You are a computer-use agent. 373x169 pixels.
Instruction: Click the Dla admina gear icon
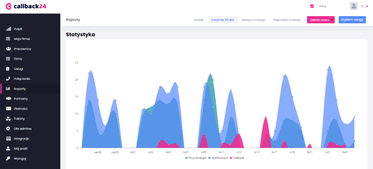[x=8, y=129]
